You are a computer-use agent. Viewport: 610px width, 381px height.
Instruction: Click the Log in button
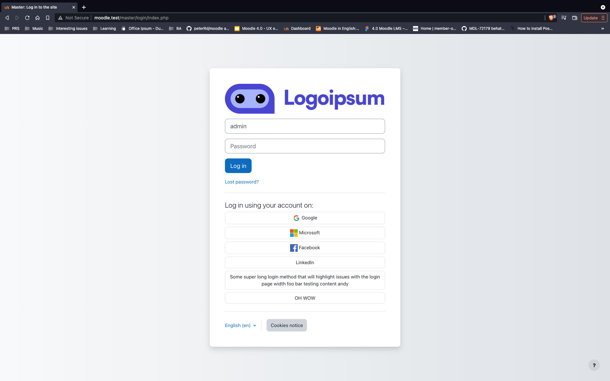tap(238, 166)
